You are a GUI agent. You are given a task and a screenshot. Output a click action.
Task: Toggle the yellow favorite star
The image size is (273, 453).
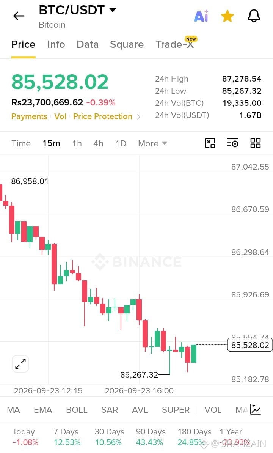point(227,16)
